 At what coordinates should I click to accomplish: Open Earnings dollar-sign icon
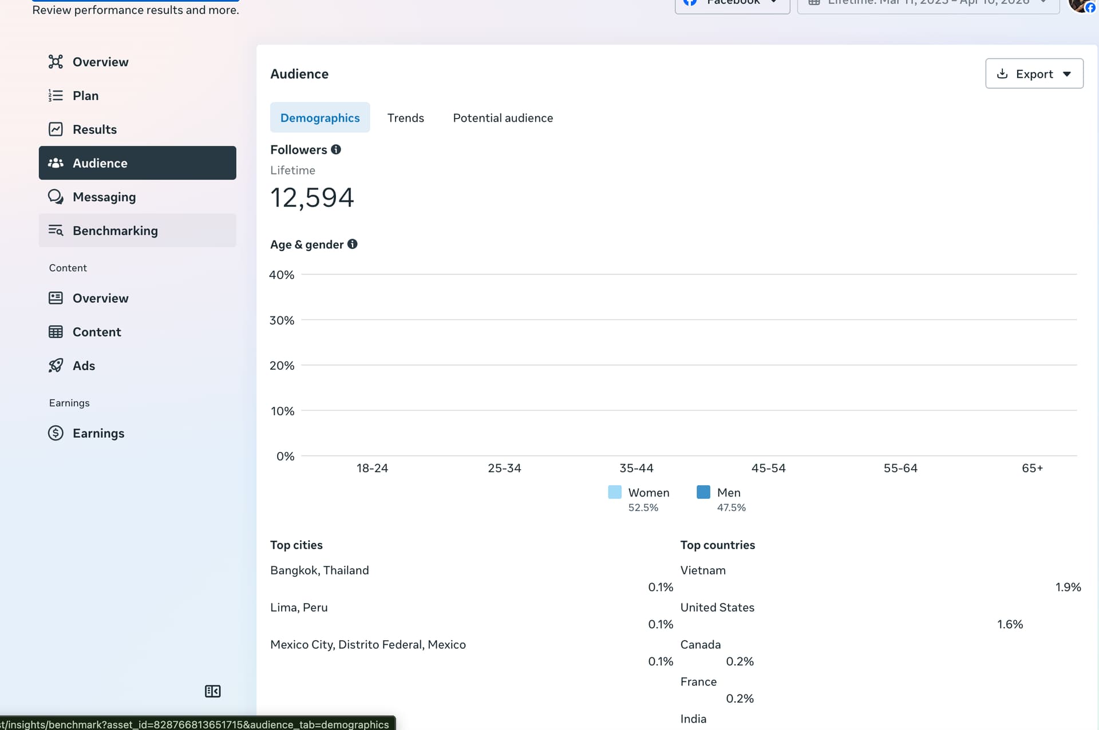pos(56,433)
